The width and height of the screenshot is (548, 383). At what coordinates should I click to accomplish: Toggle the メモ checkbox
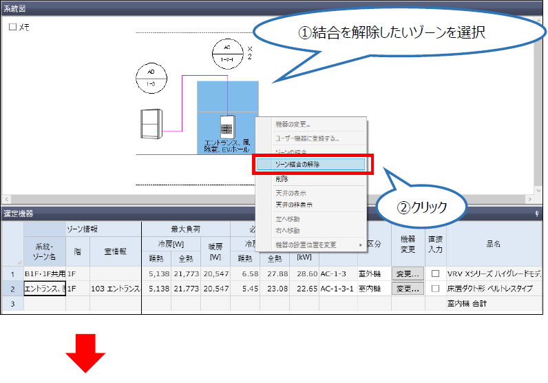12,28
